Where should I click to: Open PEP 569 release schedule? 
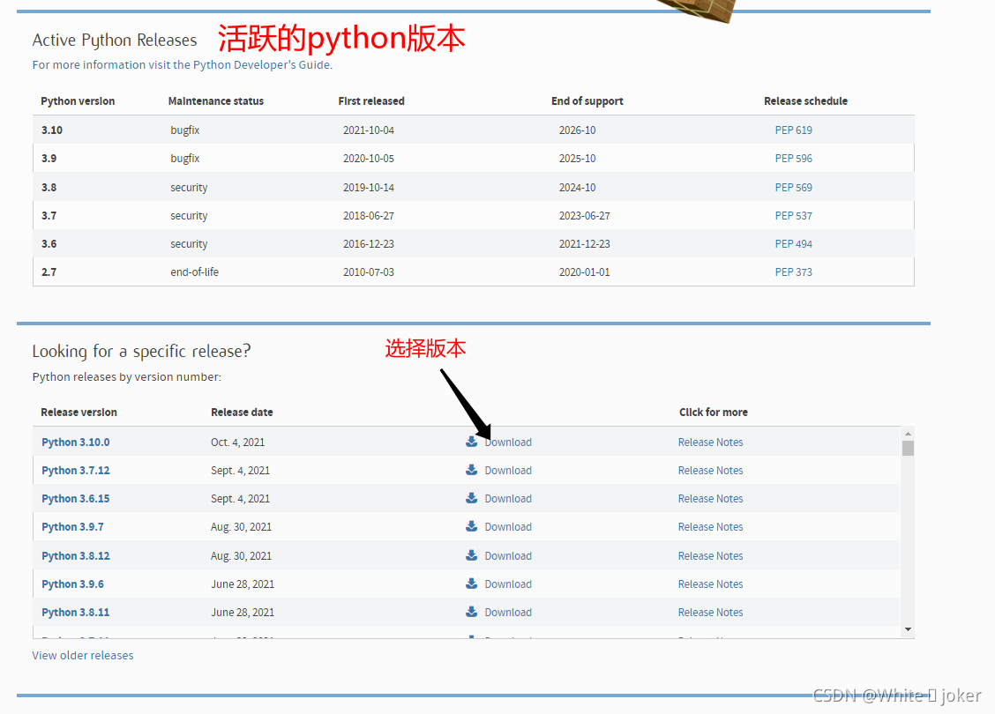tap(793, 187)
